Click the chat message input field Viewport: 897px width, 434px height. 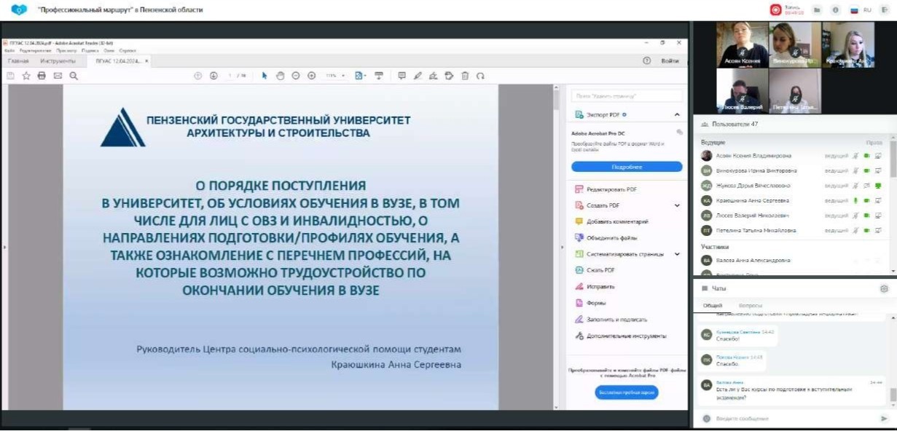(787, 419)
